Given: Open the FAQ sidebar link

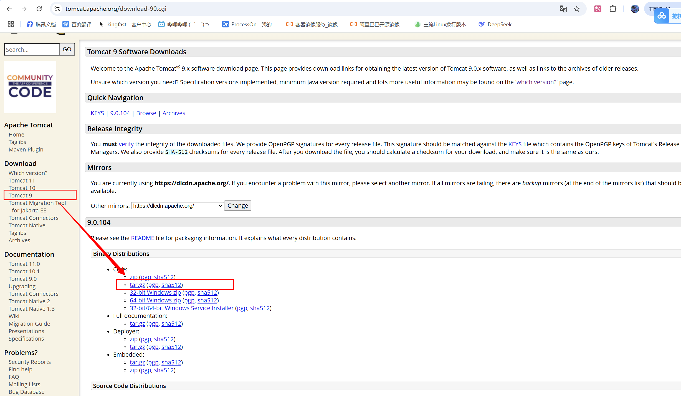Looking at the screenshot, I should coord(14,377).
